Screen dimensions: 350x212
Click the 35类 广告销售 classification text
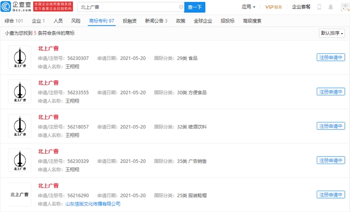point(192,161)
